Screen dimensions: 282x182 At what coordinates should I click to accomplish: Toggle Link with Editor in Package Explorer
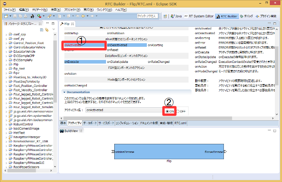click(47, 30)
